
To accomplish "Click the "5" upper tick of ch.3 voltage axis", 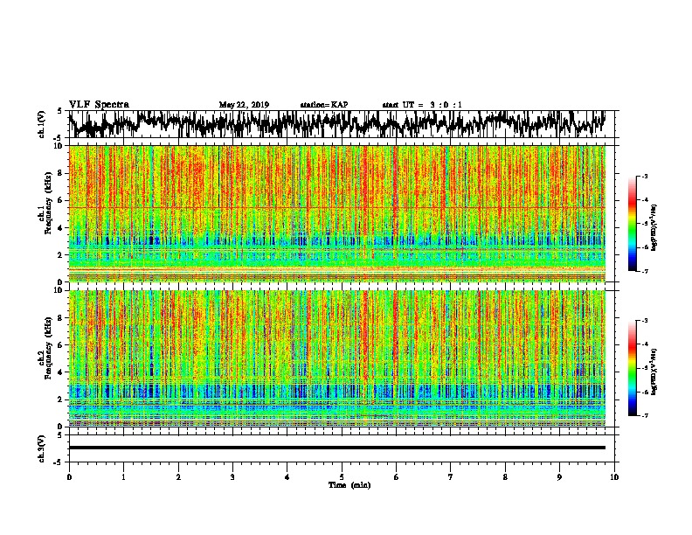I will (60, 435).
